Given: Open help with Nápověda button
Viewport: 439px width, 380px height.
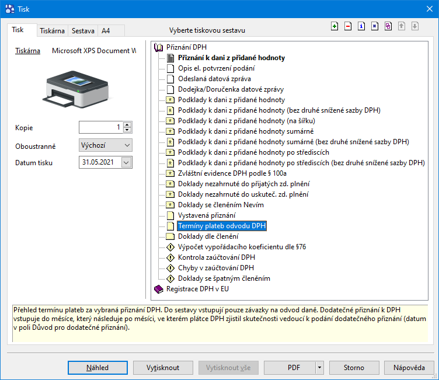Looking at the screenshot, I should tap(409, 368).
